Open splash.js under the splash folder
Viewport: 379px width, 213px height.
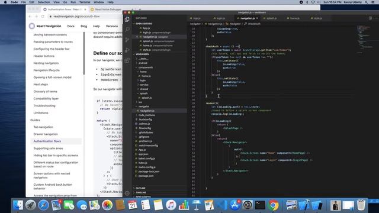(147, 98)
